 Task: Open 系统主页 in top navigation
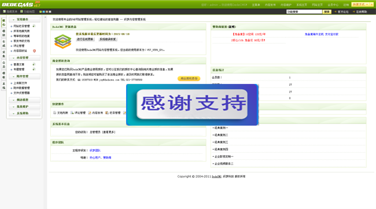coord(301,5)
